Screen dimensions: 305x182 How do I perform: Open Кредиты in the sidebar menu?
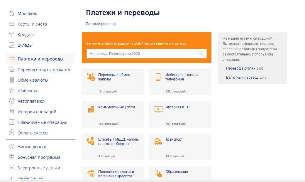26,35
